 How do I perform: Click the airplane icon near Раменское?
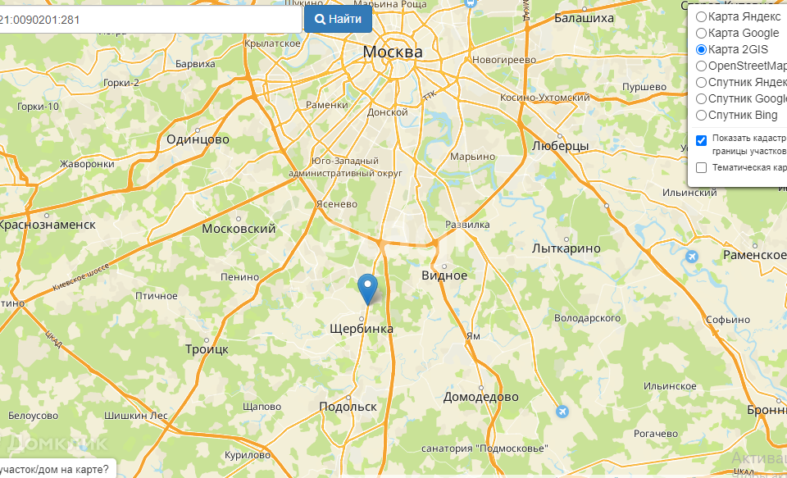pos(692,257)
